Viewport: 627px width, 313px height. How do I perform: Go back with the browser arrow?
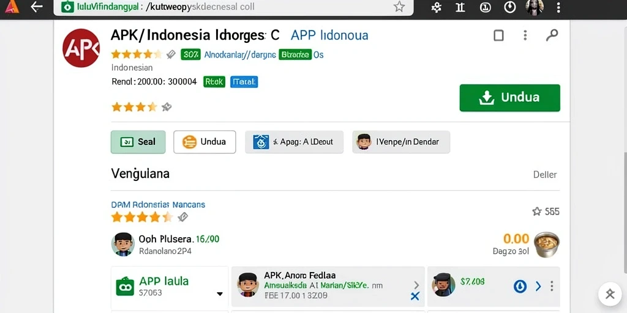pos(37,7)
